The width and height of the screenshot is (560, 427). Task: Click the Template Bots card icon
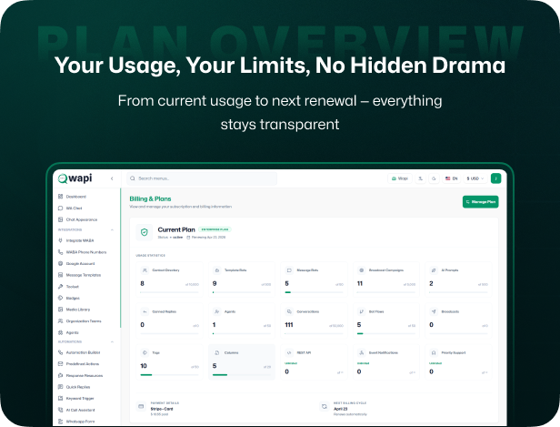[216, 270]
